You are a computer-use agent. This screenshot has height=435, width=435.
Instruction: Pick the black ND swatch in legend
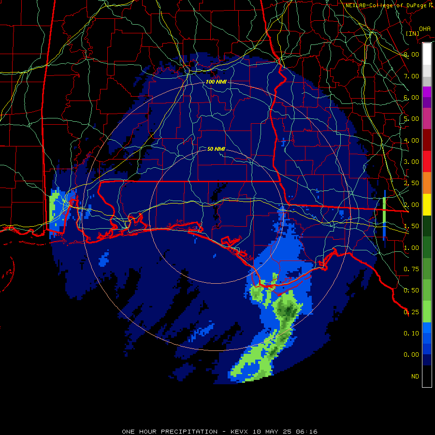pyautogui.click(x=427, y=376)
